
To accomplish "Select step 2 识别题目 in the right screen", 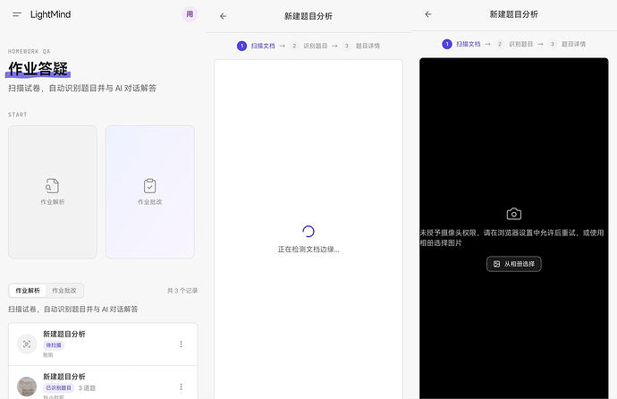I will pos(514,44).
